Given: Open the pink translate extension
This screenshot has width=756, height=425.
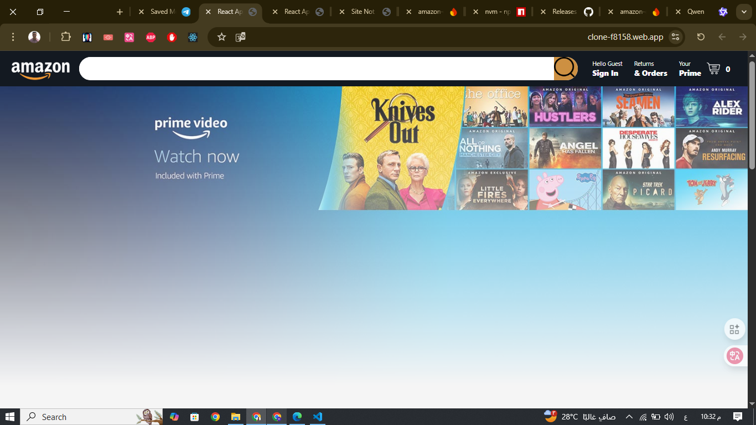Looking at the screenshot, I should (130, 37).
